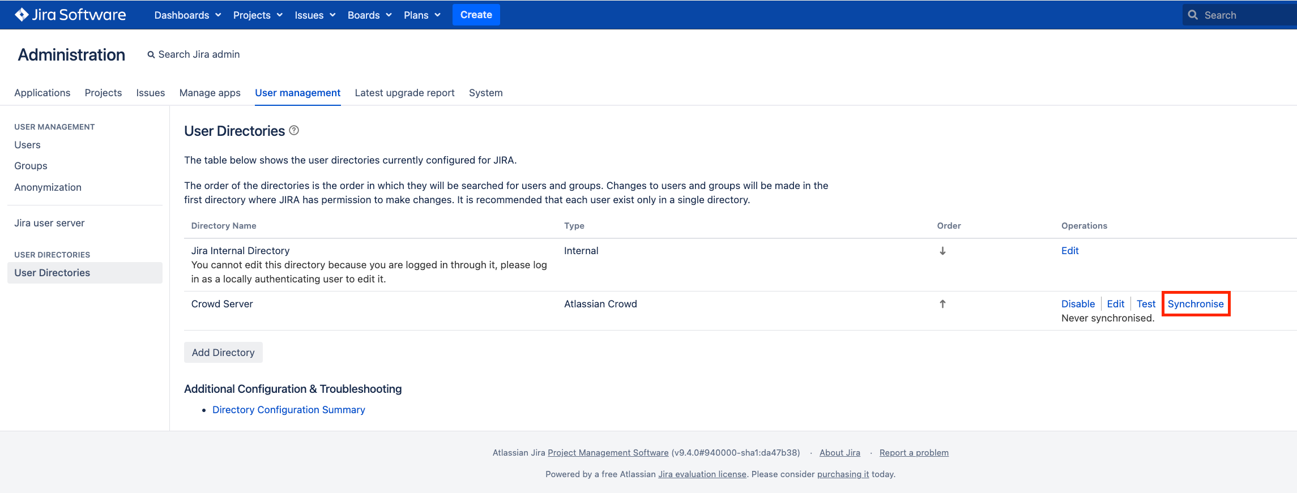Open Users in the sidebar

click(27, 145)
